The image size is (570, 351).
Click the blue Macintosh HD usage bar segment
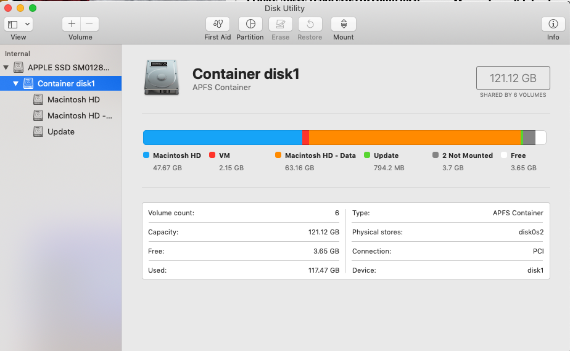pos(223,138)
